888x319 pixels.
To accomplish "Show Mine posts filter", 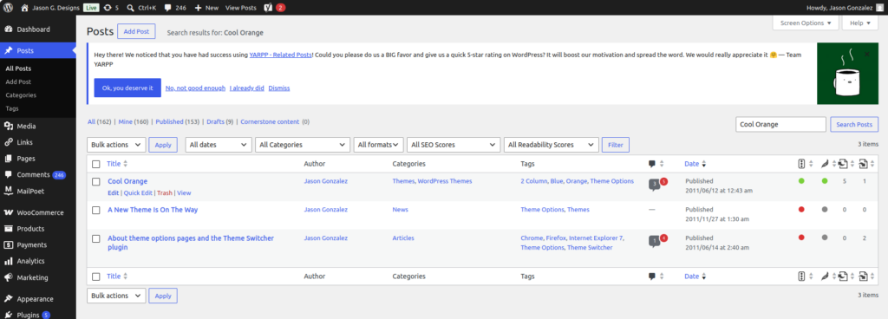I will coord(134,121).
